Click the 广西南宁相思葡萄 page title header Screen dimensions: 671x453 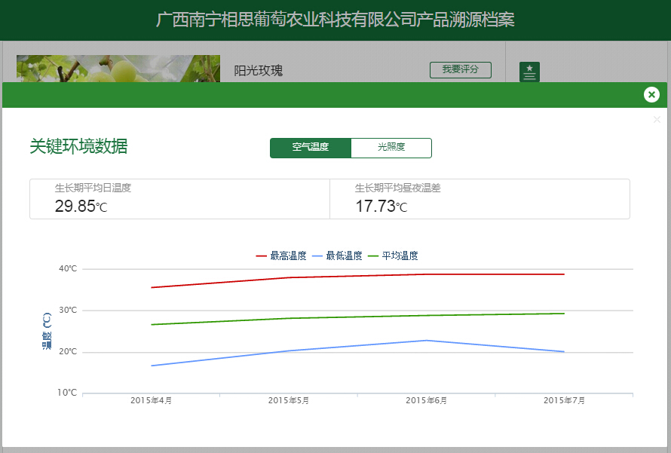tap(335, 20)
